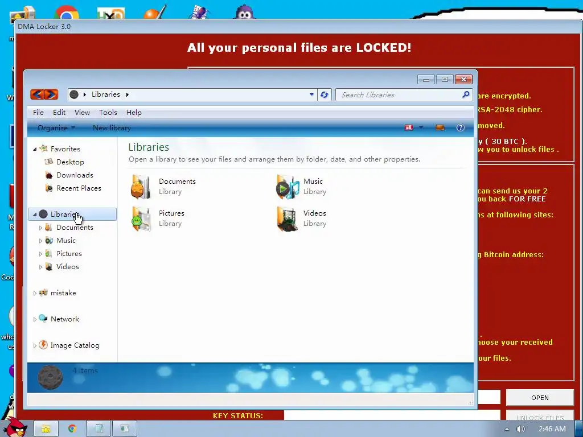Open the Pictures library icon
Image resolution: width=583 pixels, height=437 pixels.
coord(141,218)
